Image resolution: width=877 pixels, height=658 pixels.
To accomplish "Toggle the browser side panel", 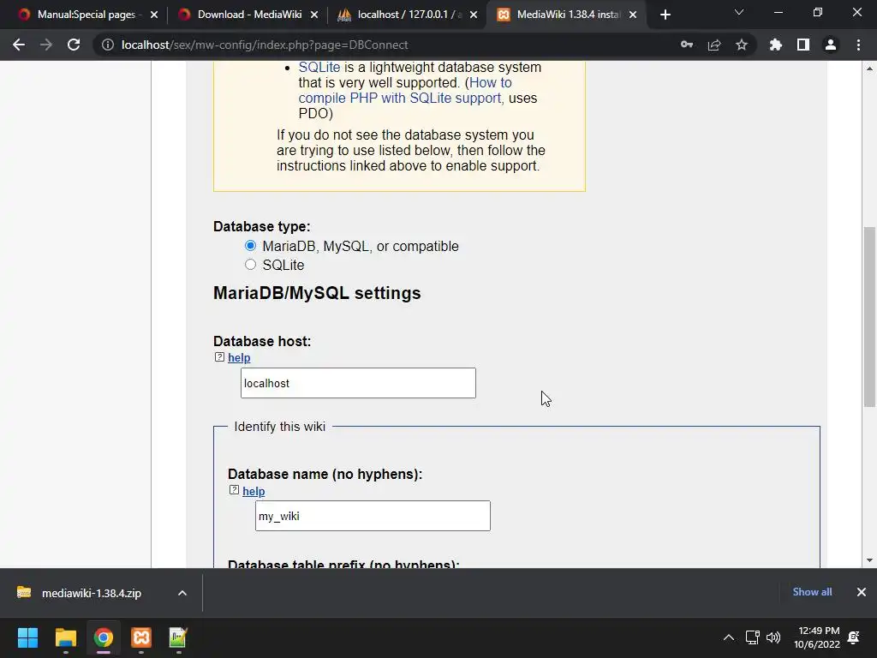I will 803,45.
